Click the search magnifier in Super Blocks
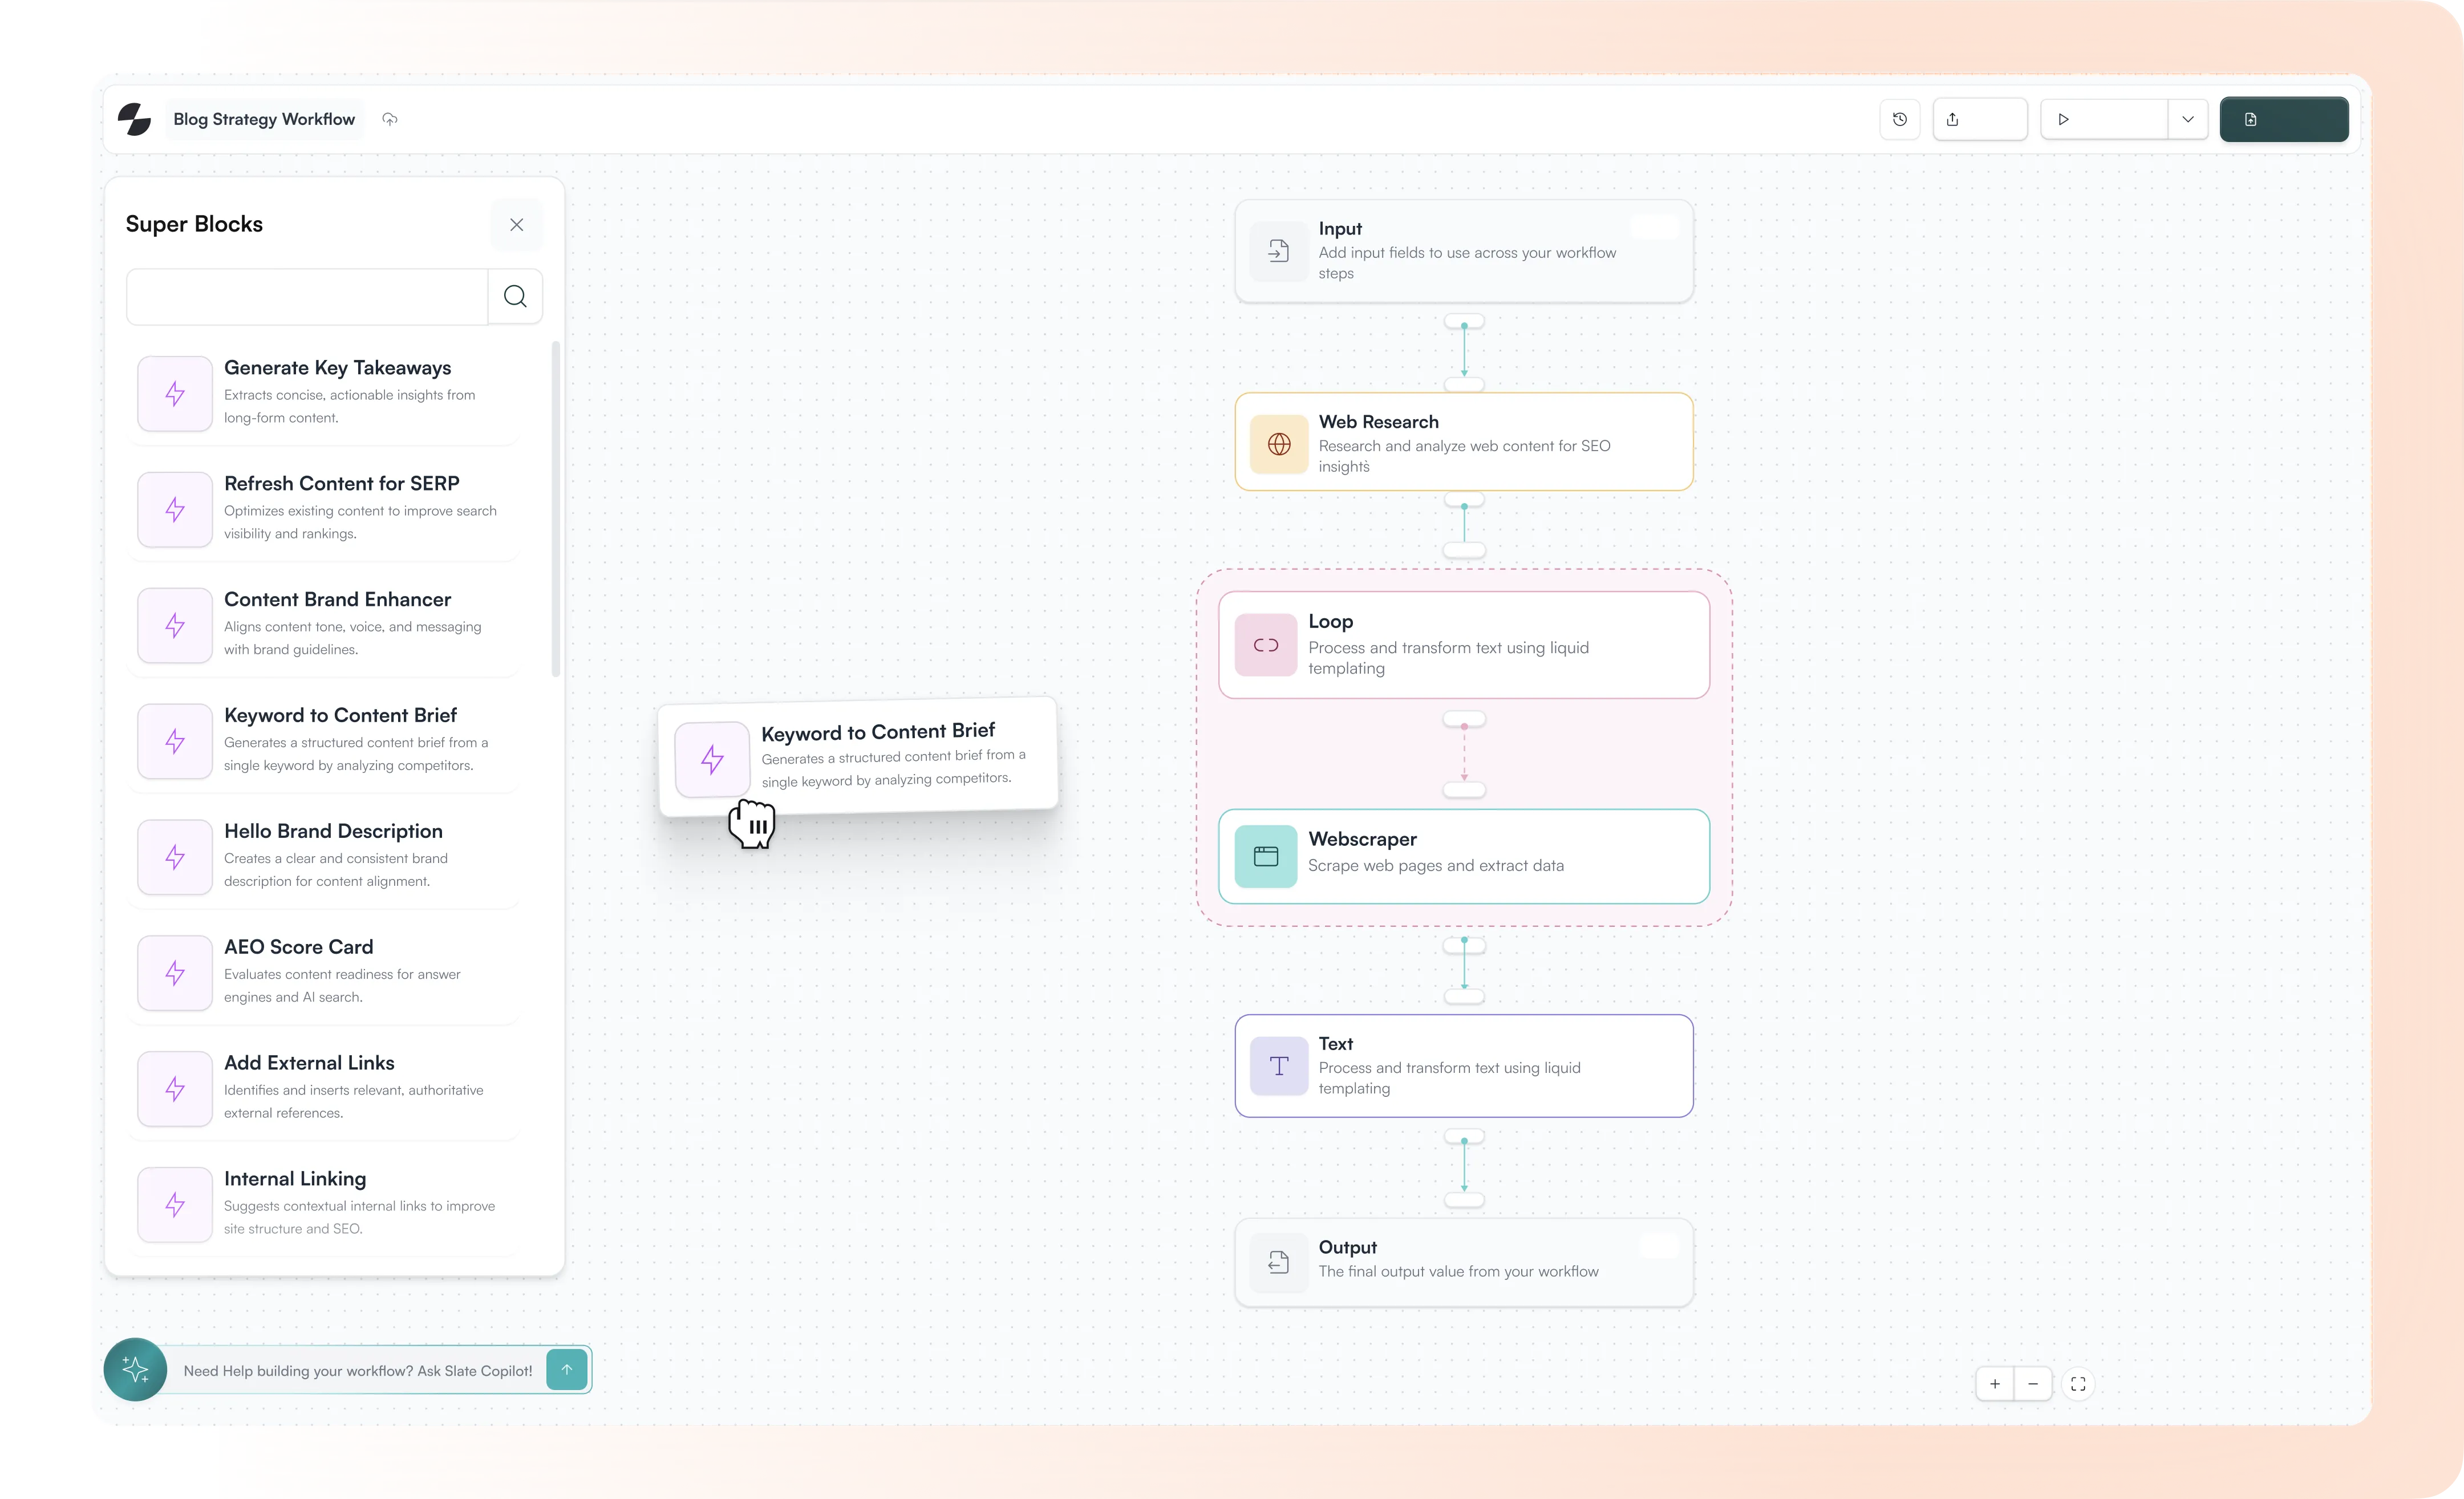 click(515, 296)
